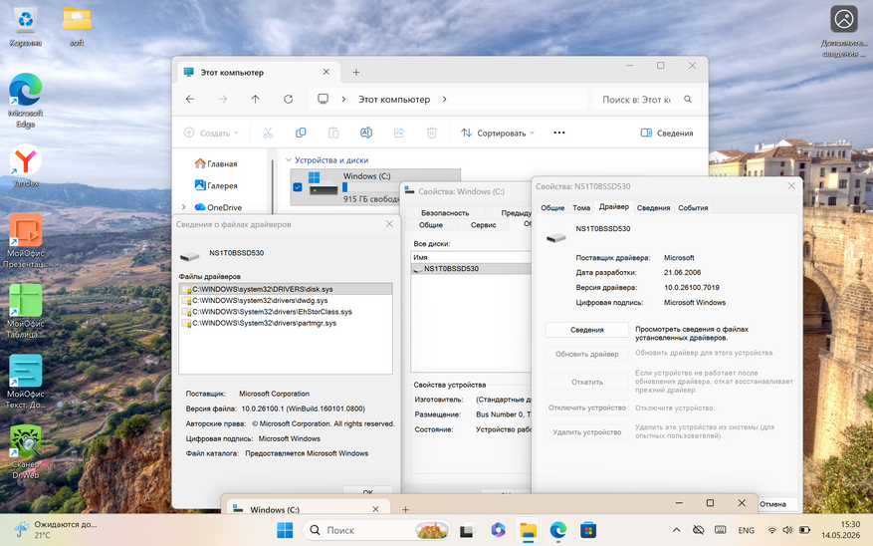Expand the OneDrive tree node

pyautogui.click(x=184, y=207)
